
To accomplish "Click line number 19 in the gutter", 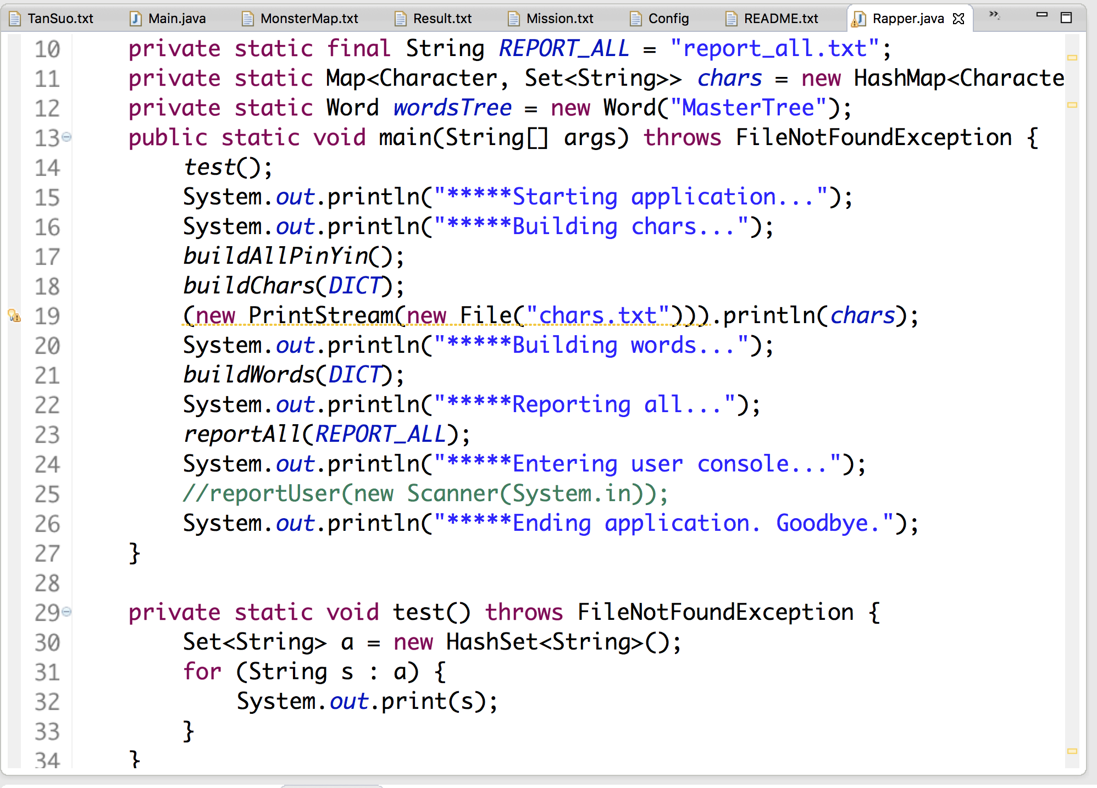I will (47, 316).
